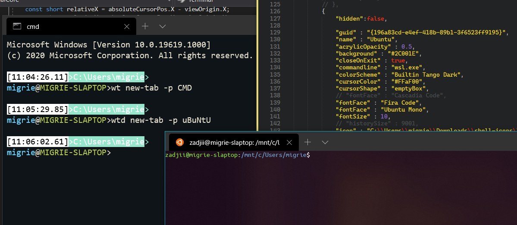Image resolution: width=517 pixels, height=225 pixels.
Task: Click the [11:04:26.11] timestamp prompt
Action: 38,78
